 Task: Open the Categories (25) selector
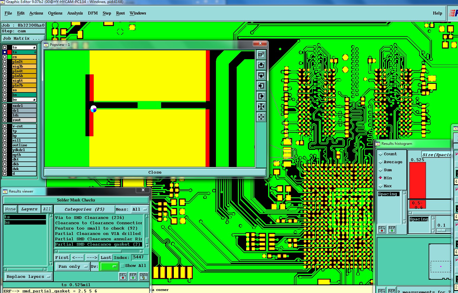coord(85,209)
